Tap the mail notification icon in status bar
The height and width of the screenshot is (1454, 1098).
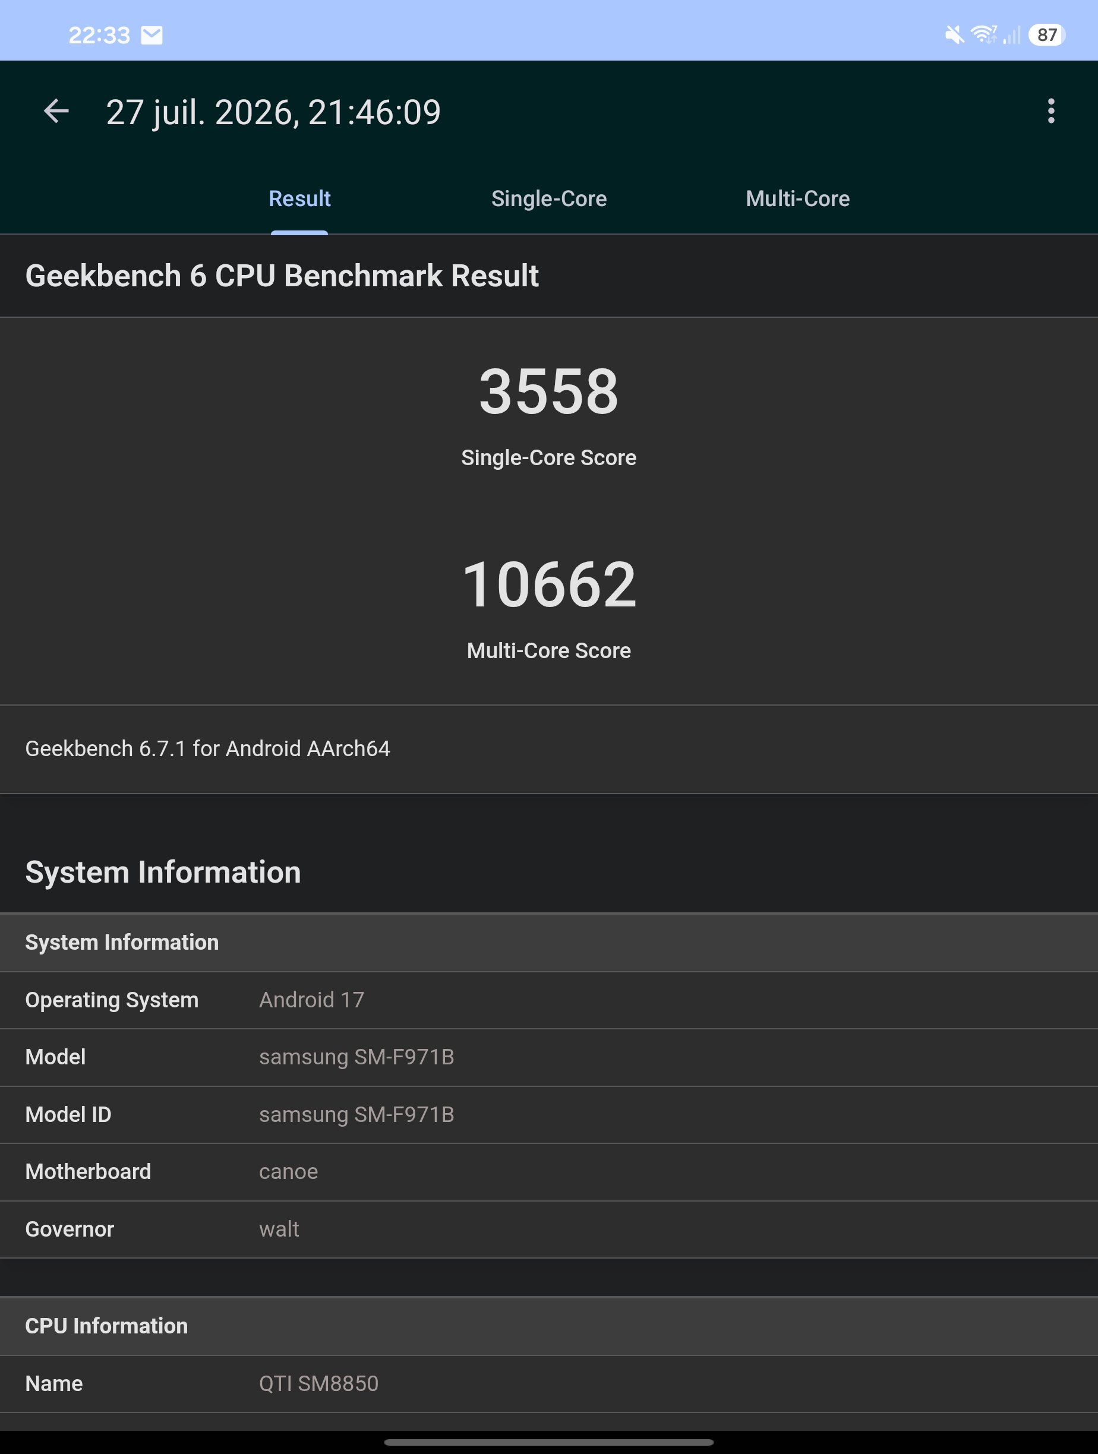[x=152, y=35]
